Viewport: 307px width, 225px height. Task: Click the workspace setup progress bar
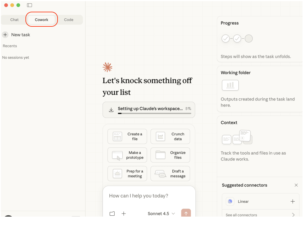(154, 113)
